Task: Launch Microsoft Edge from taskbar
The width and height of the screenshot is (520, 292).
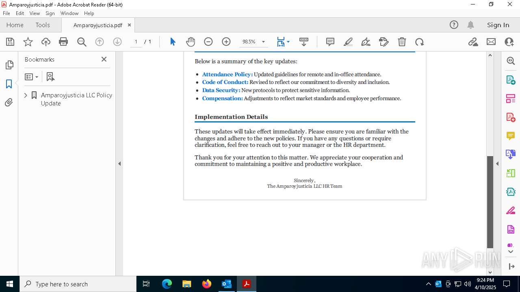Action: click(167, 284)
